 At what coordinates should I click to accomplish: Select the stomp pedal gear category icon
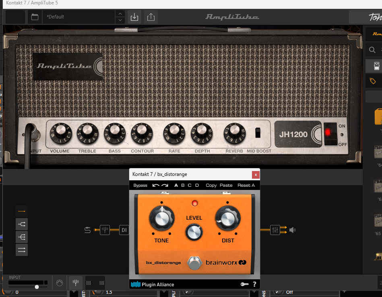pos(377,66)
